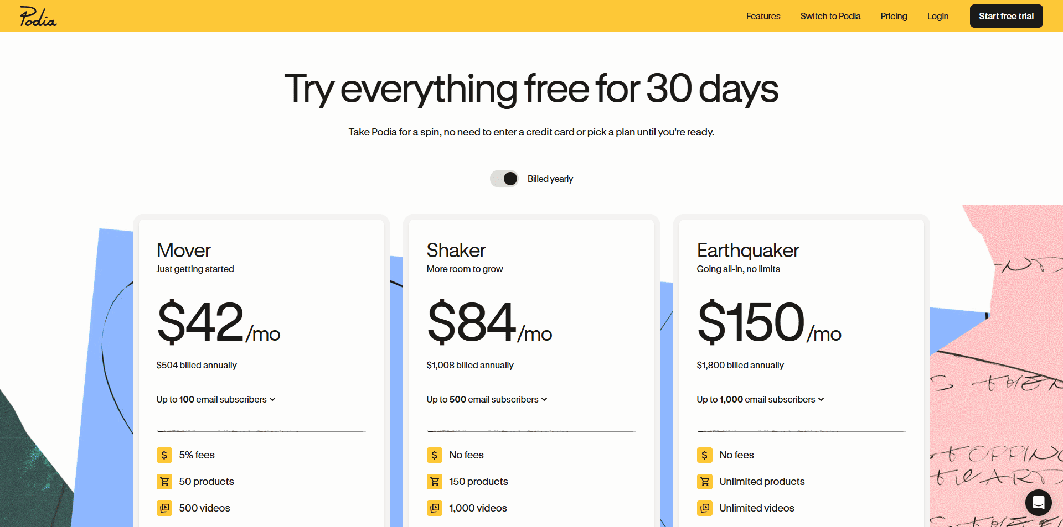This screenshot has width=1063, height=527.
Task: Click the $84/mo price
Action: click(x=489, y=322)
